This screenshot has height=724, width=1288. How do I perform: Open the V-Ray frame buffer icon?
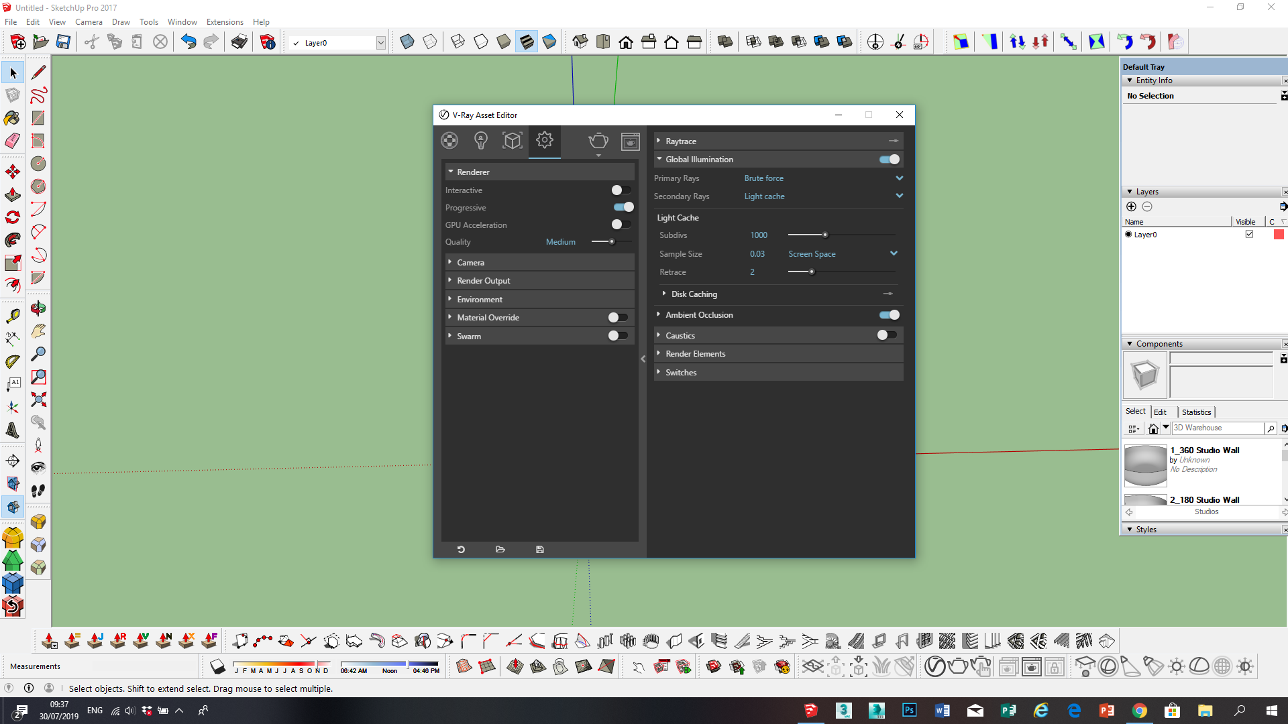630,141
